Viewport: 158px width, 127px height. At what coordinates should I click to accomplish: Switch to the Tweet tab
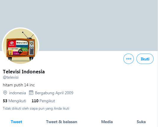[17, 122]
